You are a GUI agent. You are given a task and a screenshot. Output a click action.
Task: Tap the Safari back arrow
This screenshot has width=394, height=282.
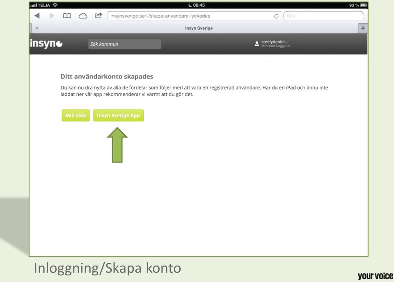pos(37,16)
